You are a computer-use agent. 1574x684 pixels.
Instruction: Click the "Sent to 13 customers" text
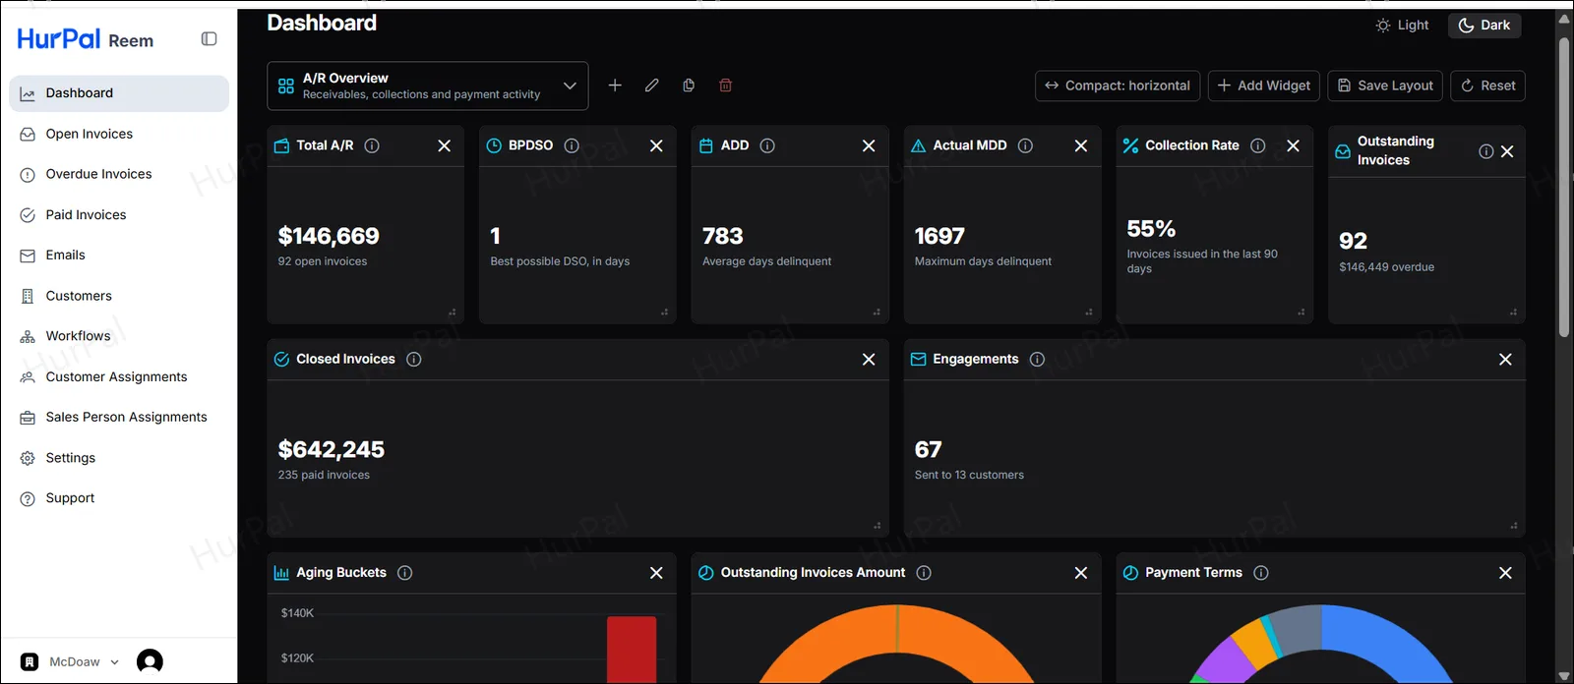(969, 475)
